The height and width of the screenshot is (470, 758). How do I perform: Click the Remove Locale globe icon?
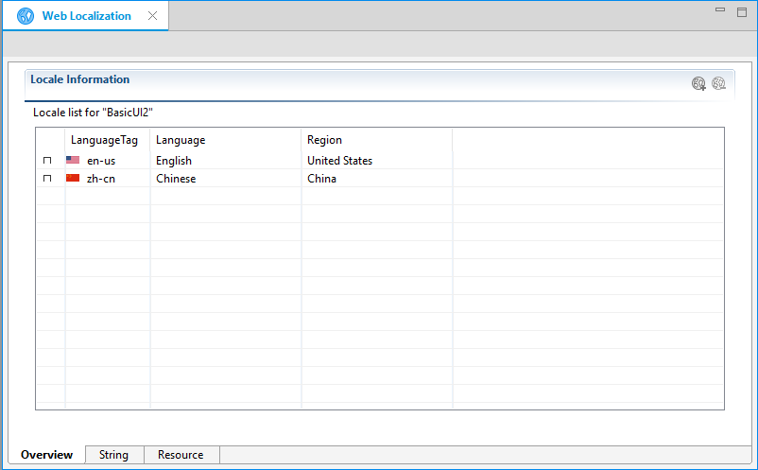[x=718, y=83]
